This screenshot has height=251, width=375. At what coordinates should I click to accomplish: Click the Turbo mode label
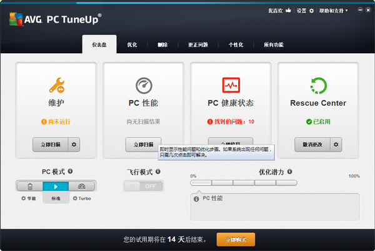pos(84,198)
